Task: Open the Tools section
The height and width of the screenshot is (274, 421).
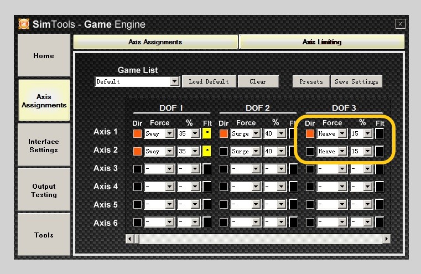Action: click(44, 235)
